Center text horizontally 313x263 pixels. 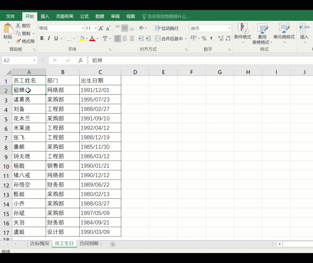(125, 39)
